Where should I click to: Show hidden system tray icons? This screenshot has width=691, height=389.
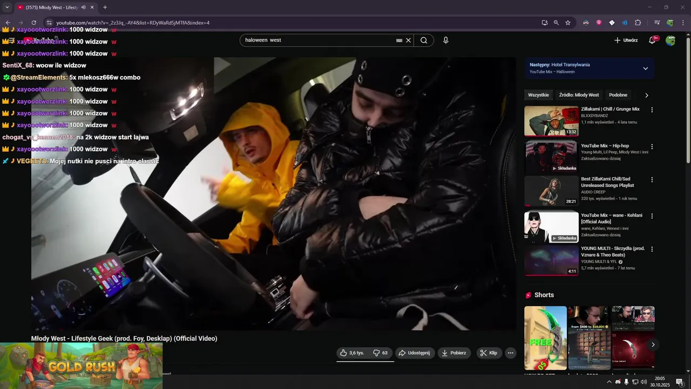click(x=609, y=382)
